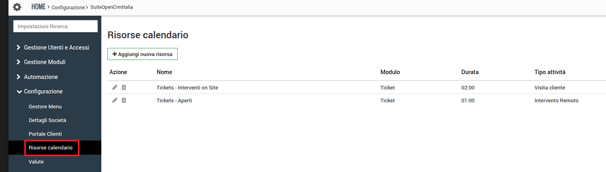This screenshot has height=172, width=606.
Task: Edit the Tickets - Aperti resource
Action: click(115, 100)
